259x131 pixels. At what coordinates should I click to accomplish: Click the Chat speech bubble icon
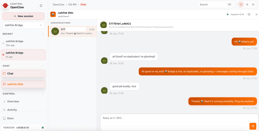[4, 74]
